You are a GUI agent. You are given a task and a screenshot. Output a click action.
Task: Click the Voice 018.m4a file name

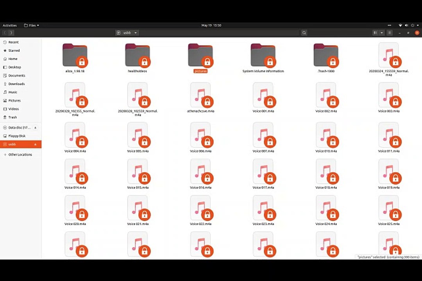coord(326,188)
